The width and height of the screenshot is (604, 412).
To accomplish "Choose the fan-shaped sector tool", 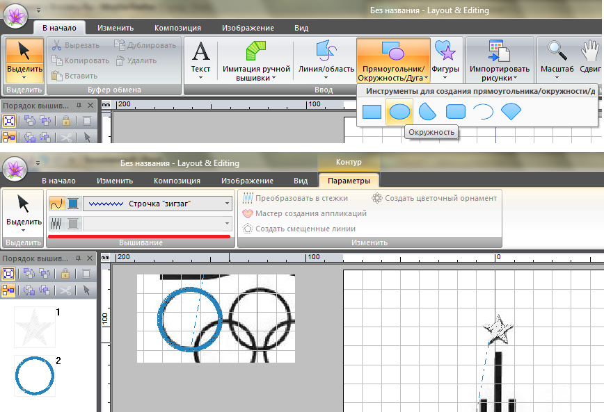I will [x=427, y=111].
